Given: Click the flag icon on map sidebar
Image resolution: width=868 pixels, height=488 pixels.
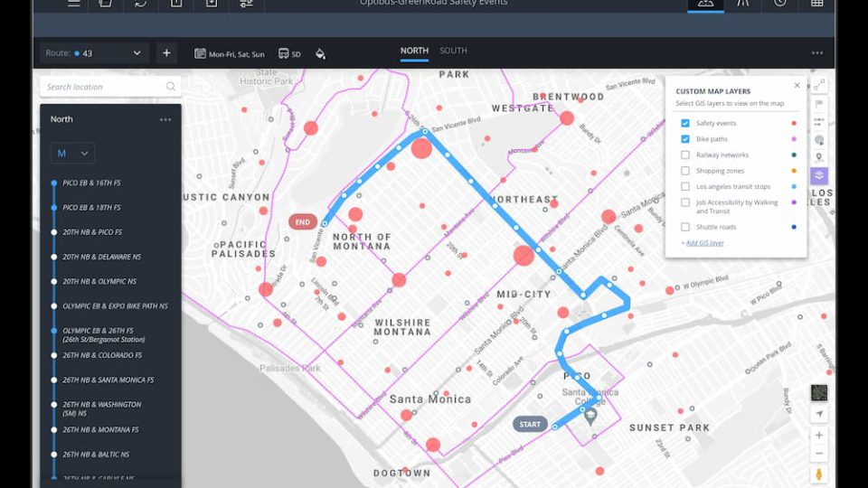Looking at the screenshot, I should point(819,103).
